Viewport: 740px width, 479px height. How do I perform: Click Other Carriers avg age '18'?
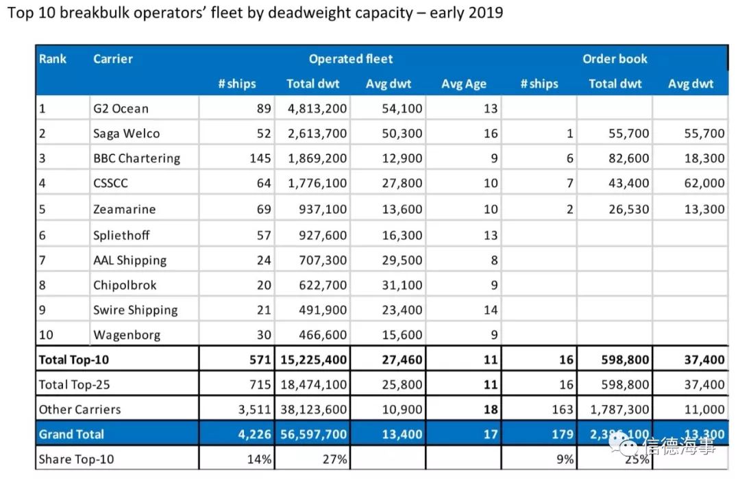(491, 410)
